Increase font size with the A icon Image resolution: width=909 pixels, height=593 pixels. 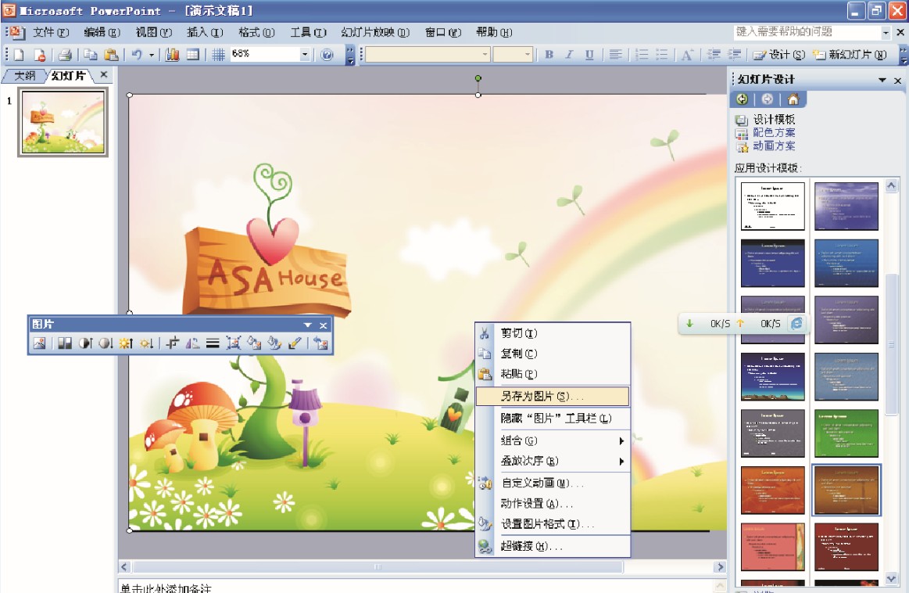coord(687,55)
